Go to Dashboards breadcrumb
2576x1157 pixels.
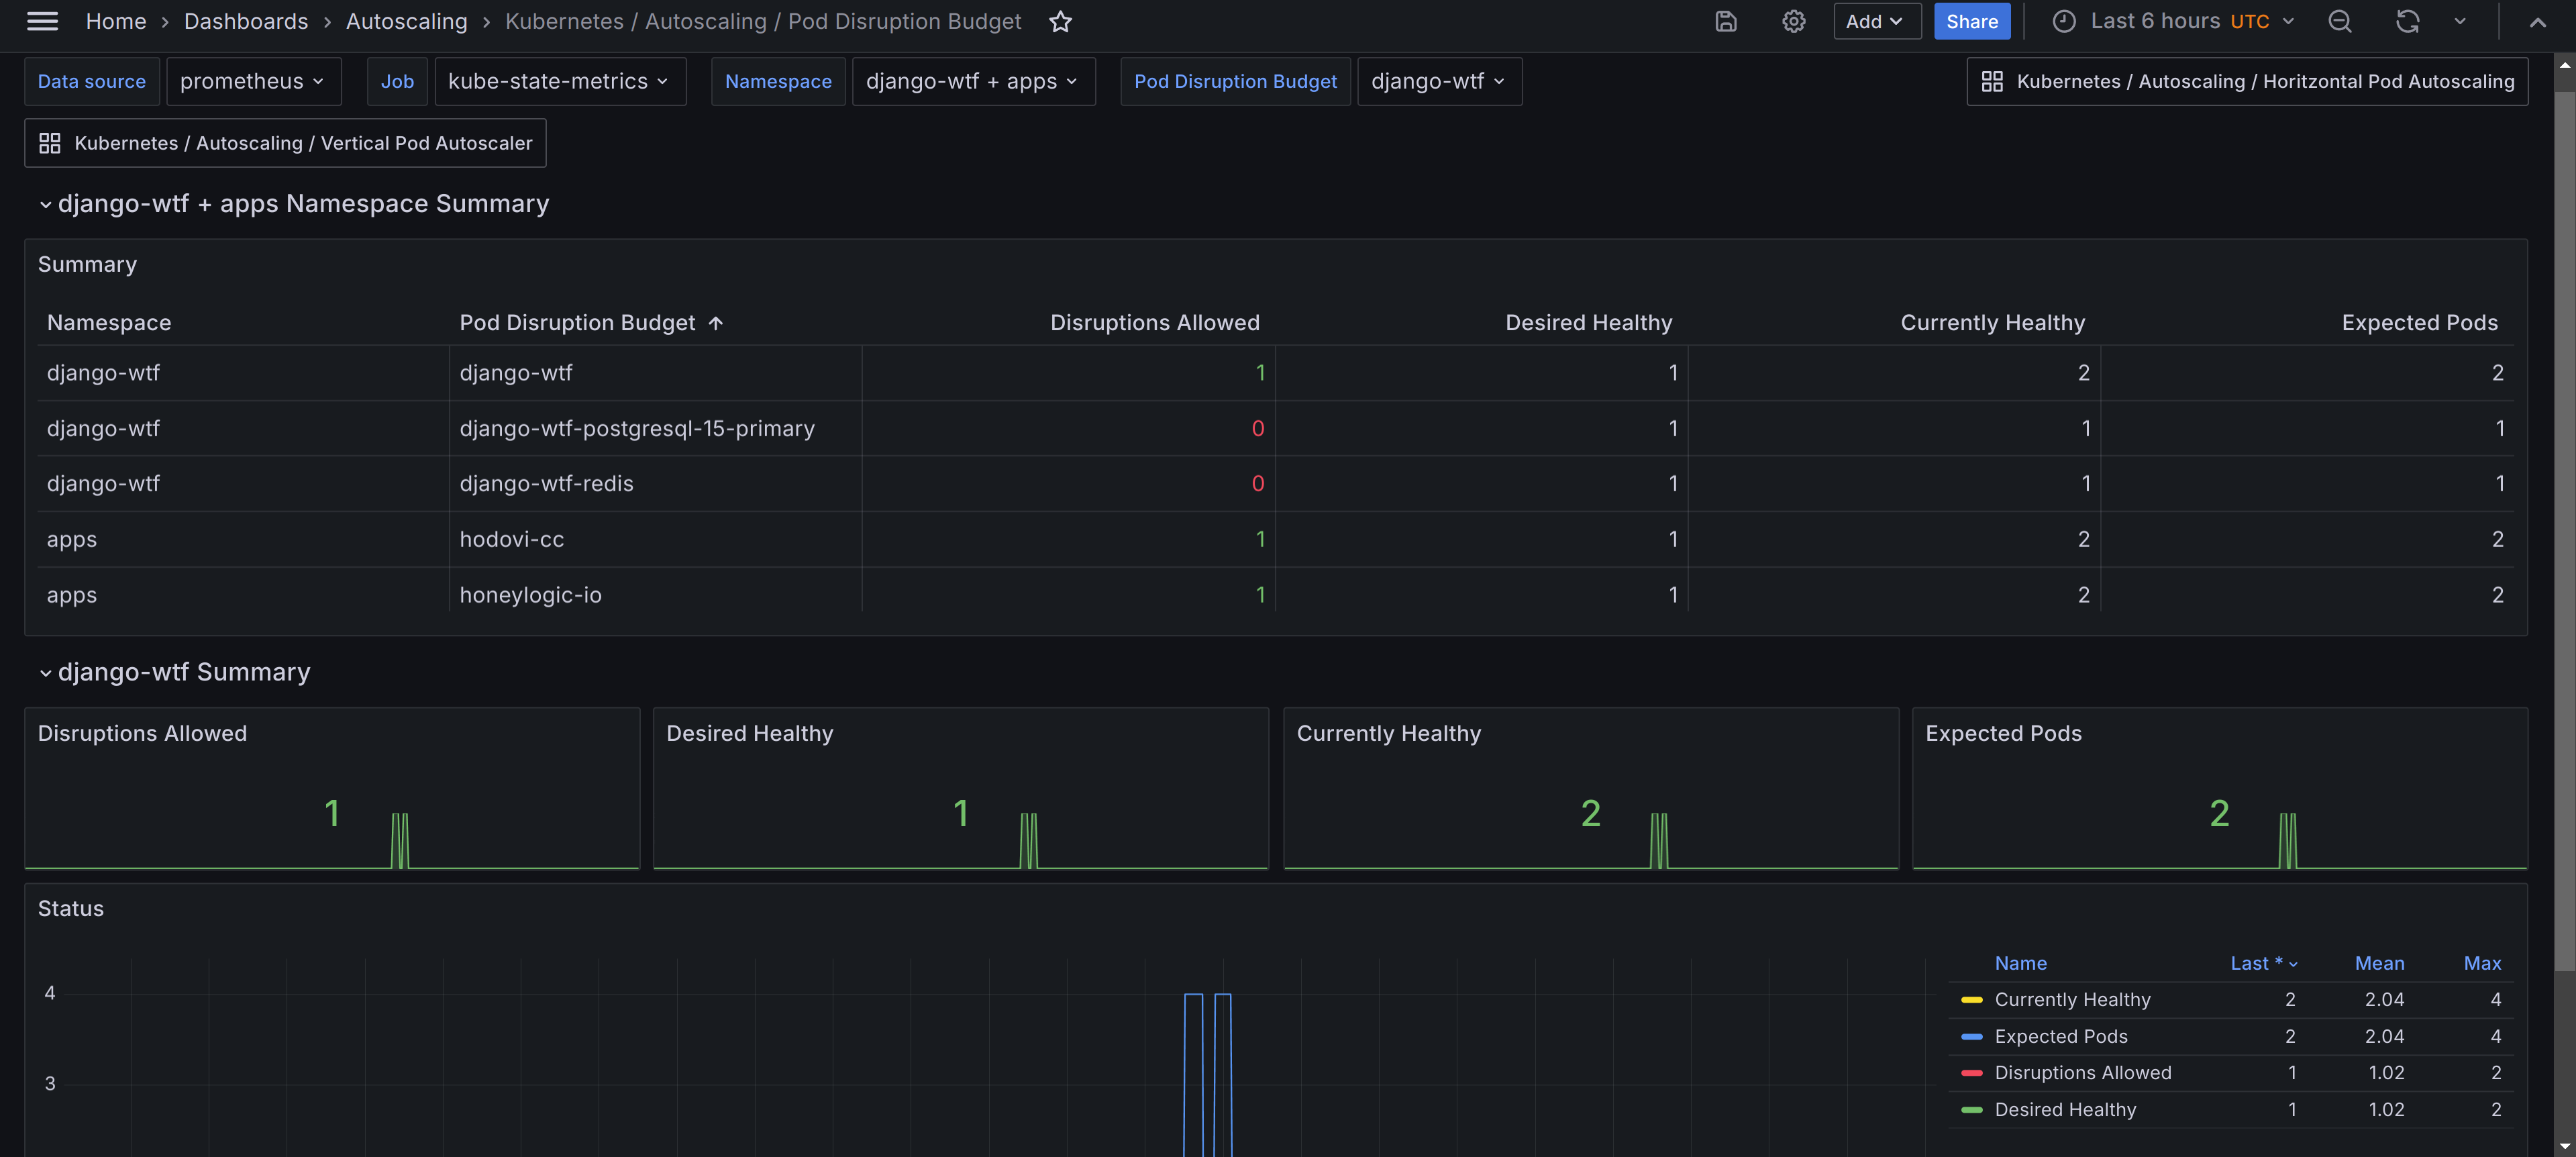(245, 21)
